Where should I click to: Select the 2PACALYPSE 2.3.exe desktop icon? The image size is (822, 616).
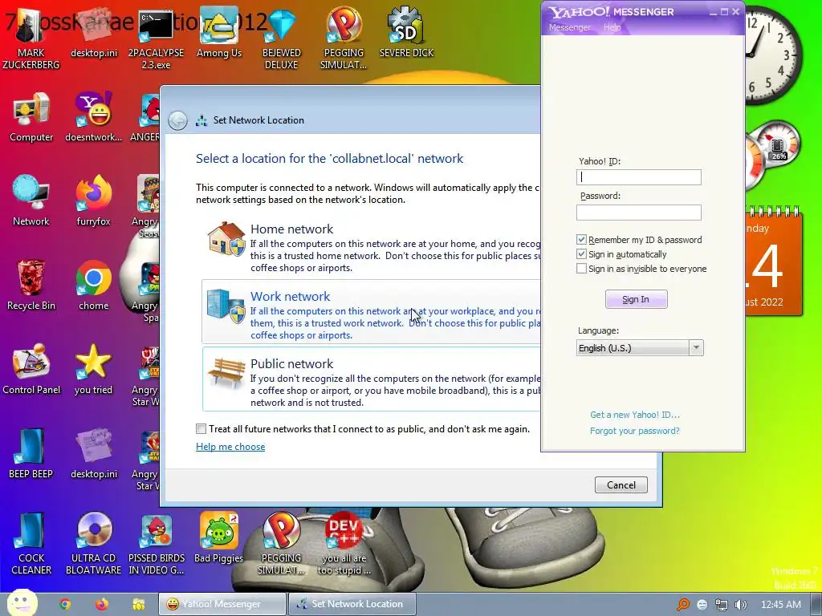[156, 38]
